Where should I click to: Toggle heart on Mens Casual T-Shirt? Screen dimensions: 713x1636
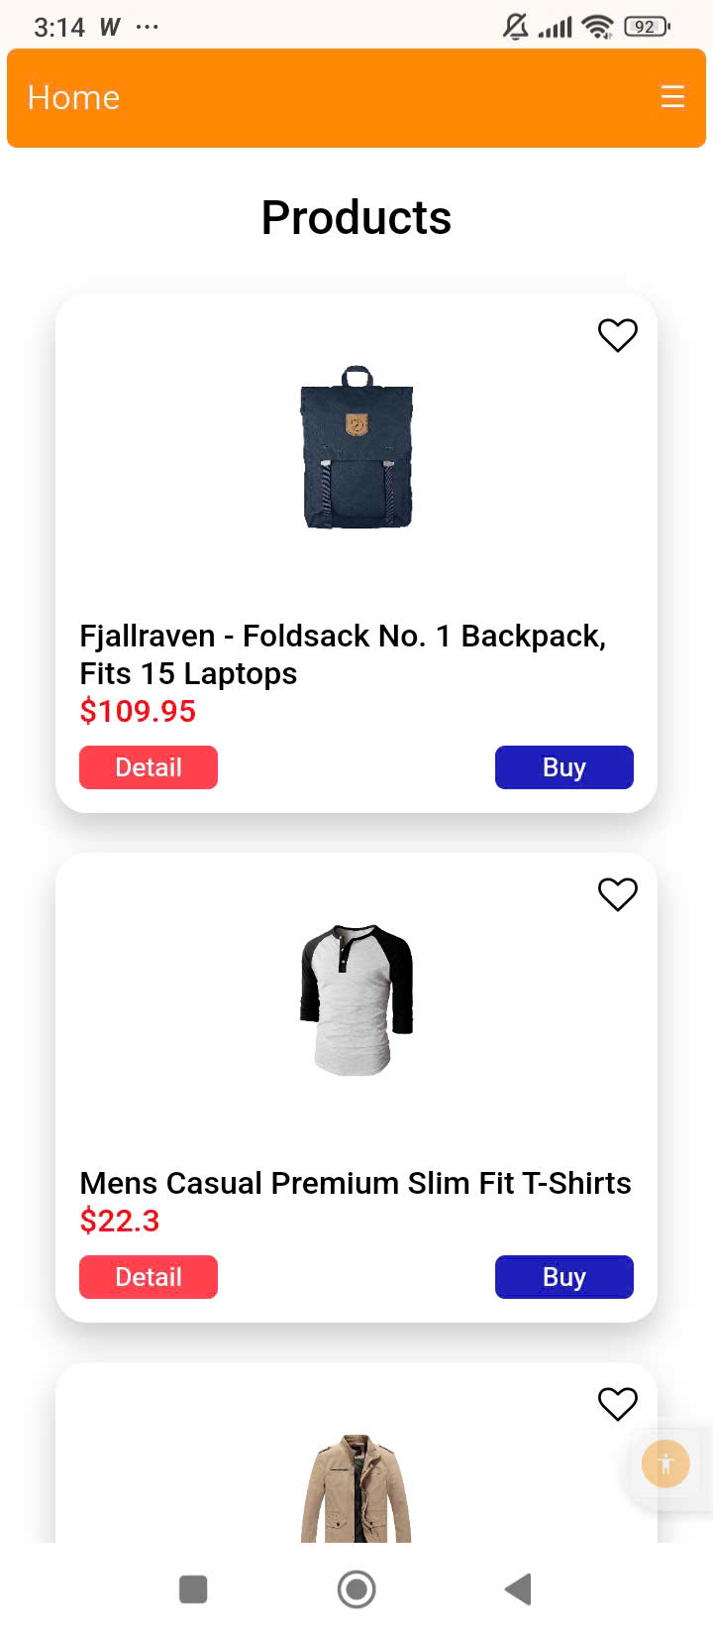(x=617, y=894)
